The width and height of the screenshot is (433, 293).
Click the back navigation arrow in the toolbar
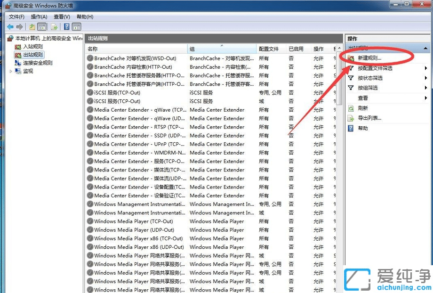click(x=10, y=27)
